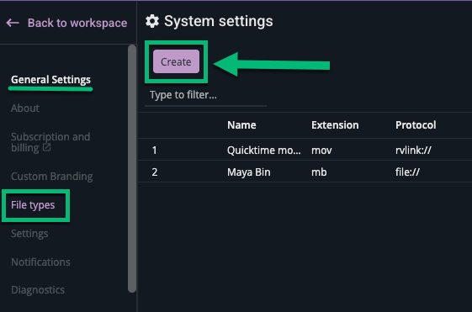Click the Back to workspace arrow icon
This screenshot has height=312, width=472.
point(13,23)
